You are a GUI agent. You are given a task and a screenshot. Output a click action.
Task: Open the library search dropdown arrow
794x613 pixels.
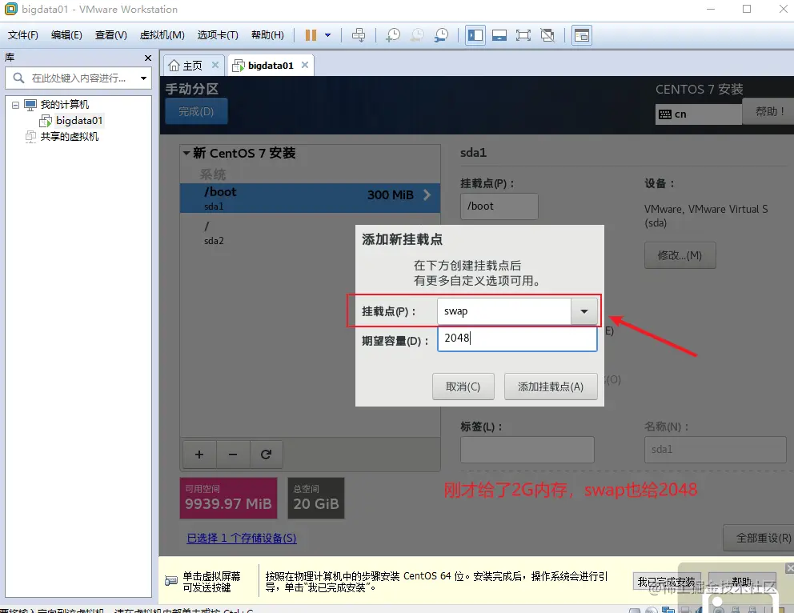(144, 78)
